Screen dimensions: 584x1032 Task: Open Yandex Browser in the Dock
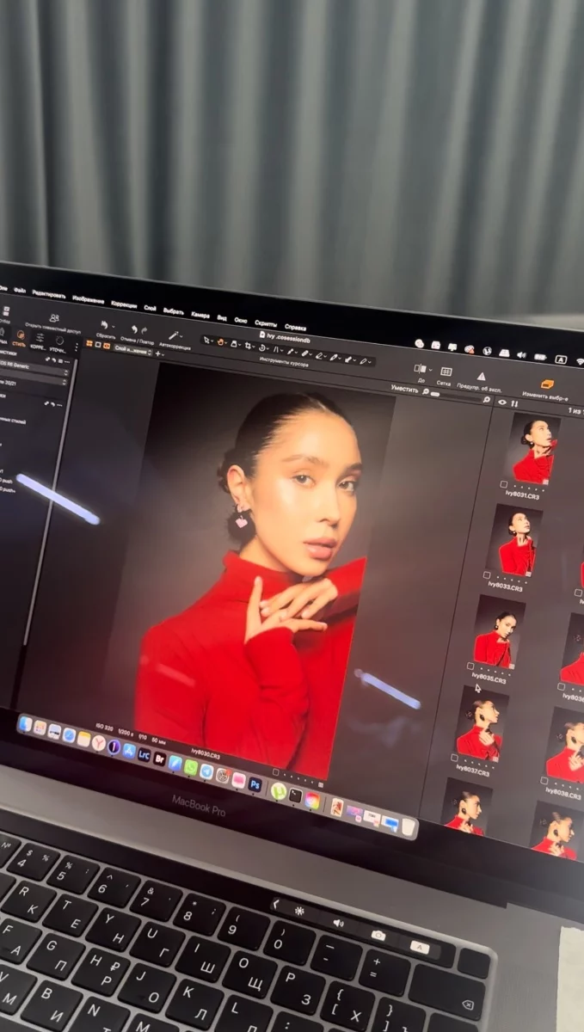tap(99, 743)
